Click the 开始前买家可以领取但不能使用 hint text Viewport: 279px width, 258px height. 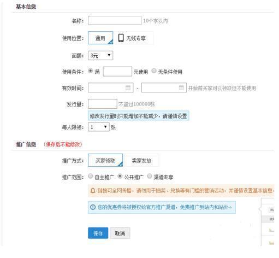coord(222,88)
